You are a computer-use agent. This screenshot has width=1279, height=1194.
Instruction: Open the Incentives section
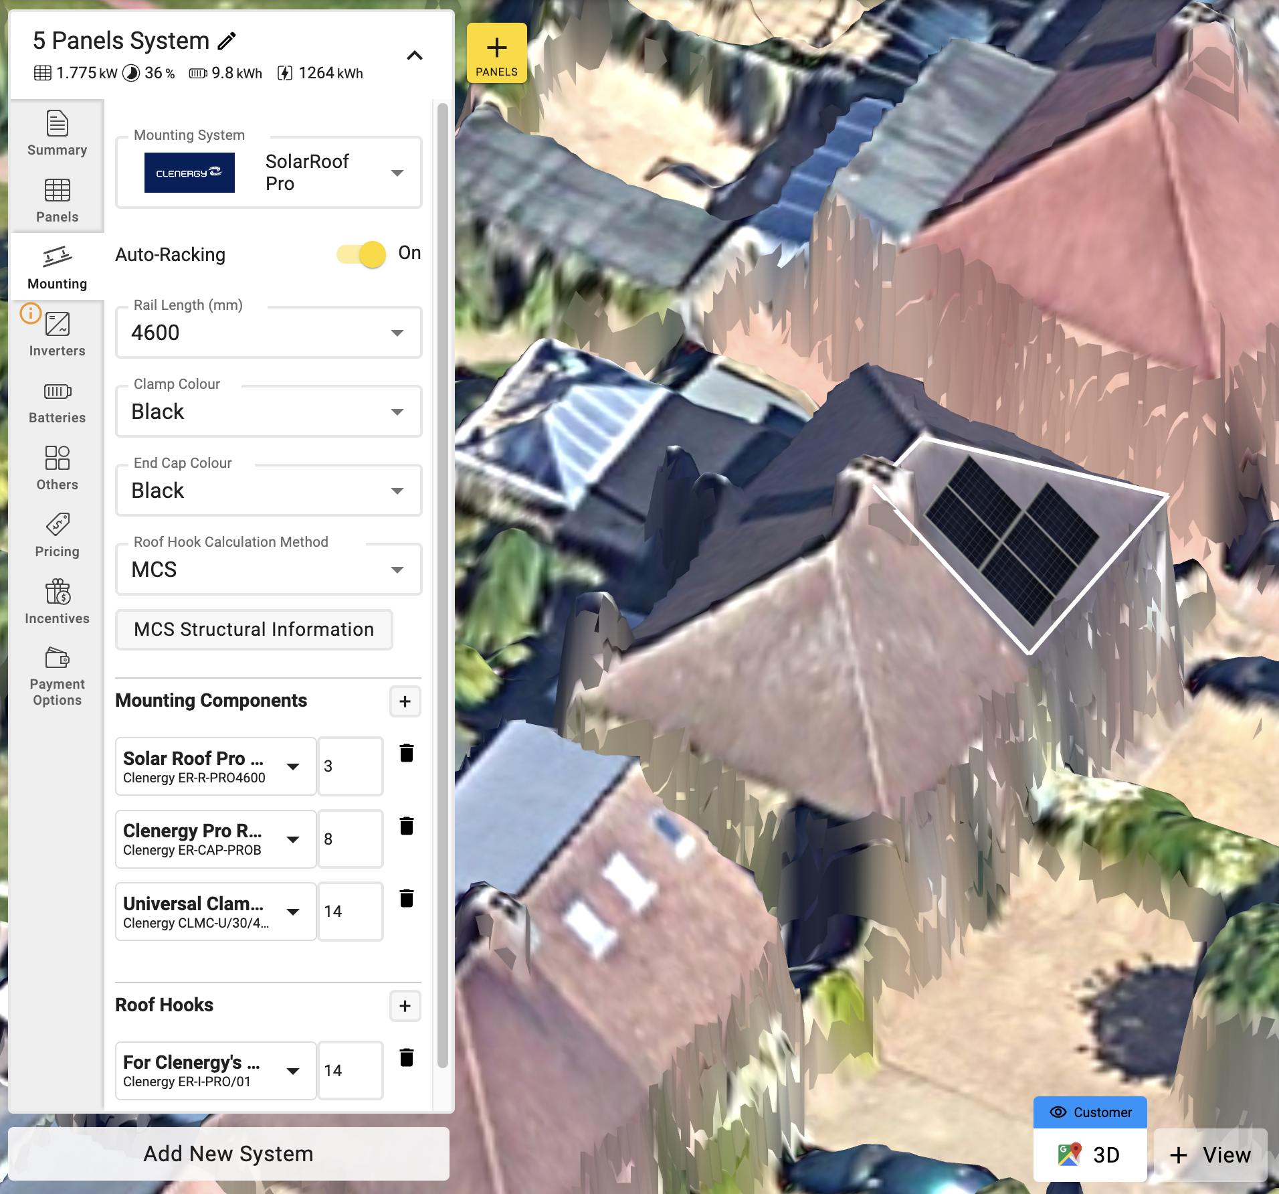click(58, 602)
